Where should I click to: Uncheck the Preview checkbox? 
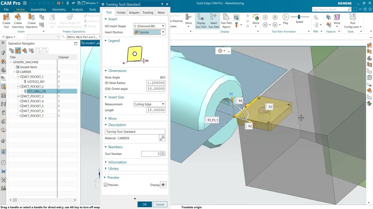(106, 185)
